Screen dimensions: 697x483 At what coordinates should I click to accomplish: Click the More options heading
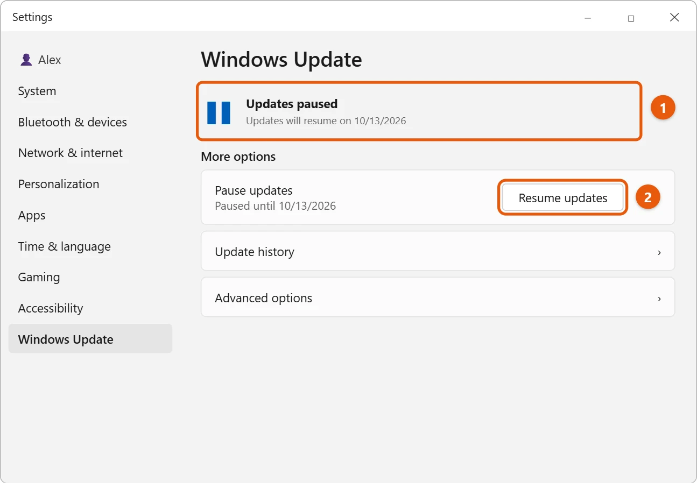pyautogui.click(x=238, y=157)
